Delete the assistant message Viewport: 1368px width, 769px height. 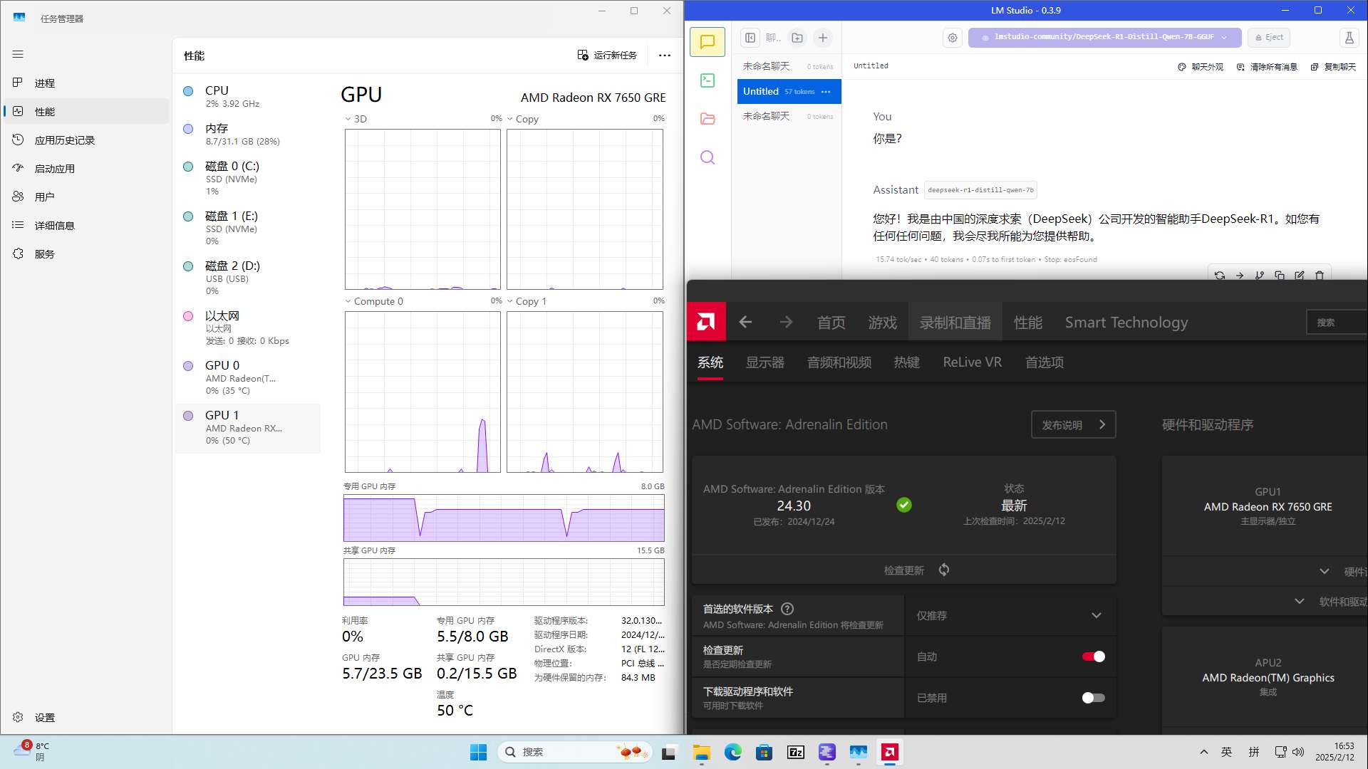click(1320, 275)
